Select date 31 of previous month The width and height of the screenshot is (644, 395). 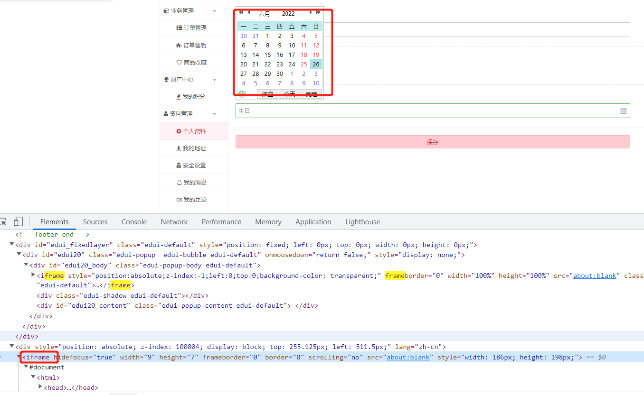[x=256, y=36]
